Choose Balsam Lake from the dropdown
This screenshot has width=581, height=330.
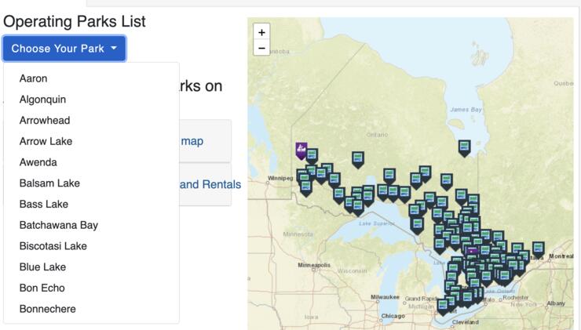pos(49,183)
